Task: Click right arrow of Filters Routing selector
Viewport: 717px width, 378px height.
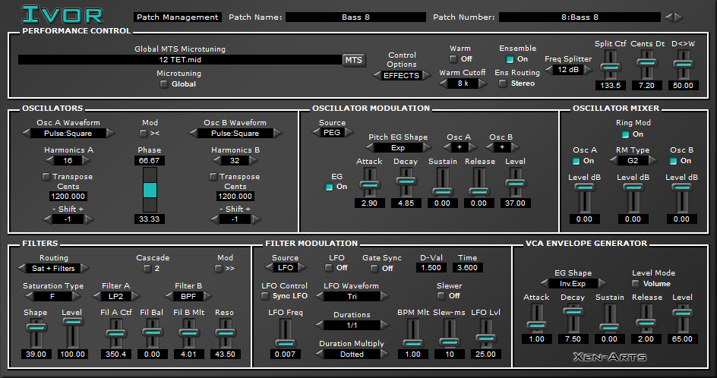Action: 84,269
